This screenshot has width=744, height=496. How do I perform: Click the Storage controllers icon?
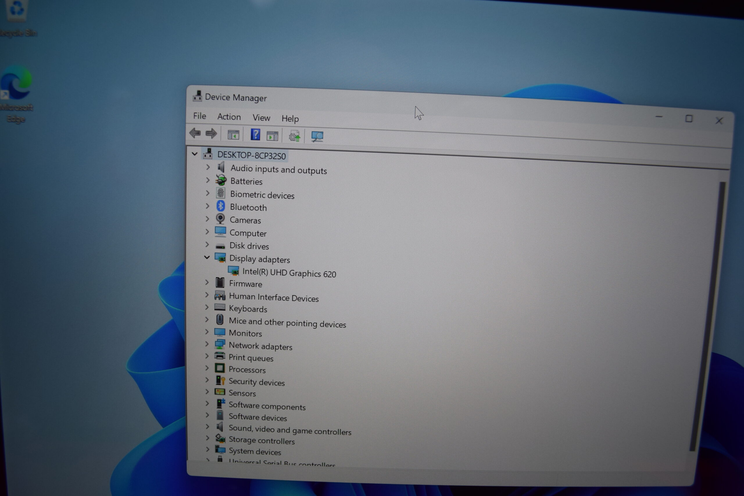pyautogui.click(x=220, y=438)
